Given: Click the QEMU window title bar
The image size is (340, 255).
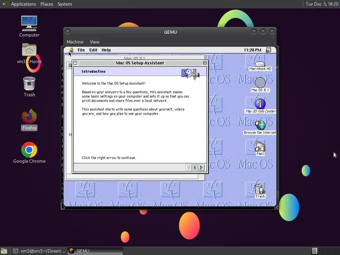Looking at the screenshot, I should click(170, 32).
